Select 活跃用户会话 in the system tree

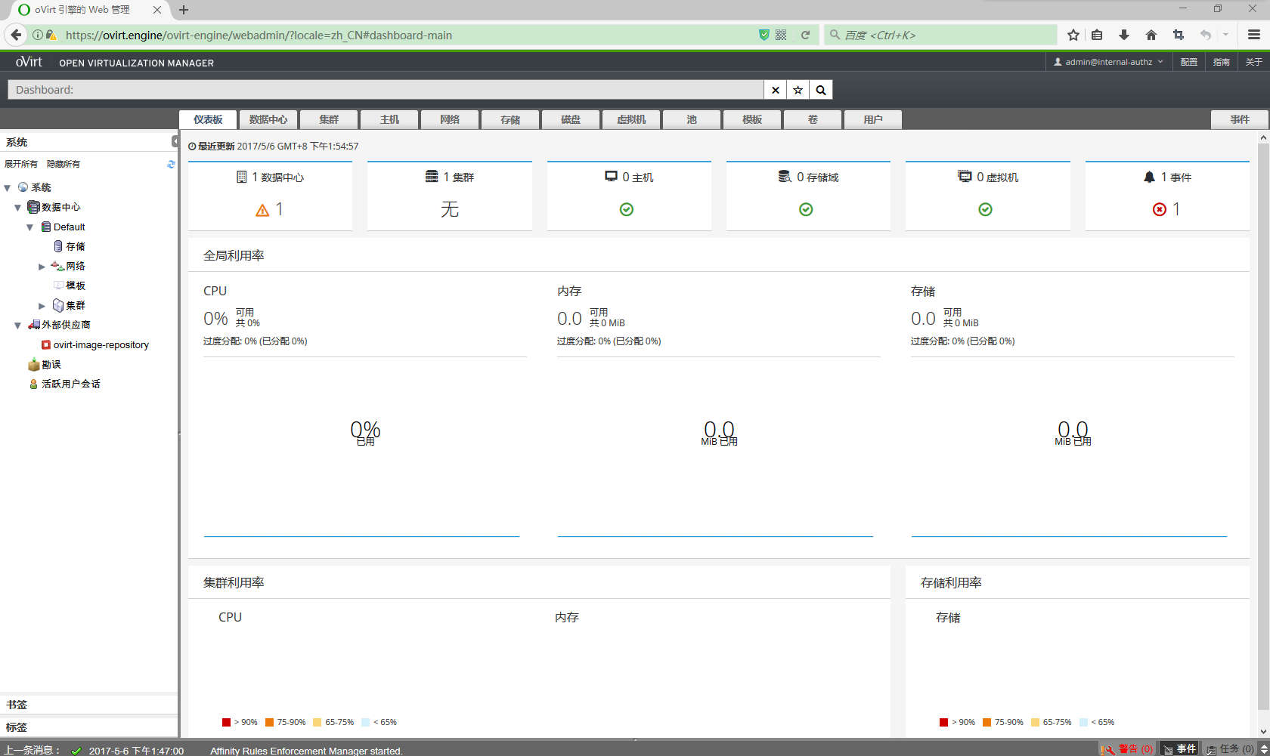pos(71,384)
